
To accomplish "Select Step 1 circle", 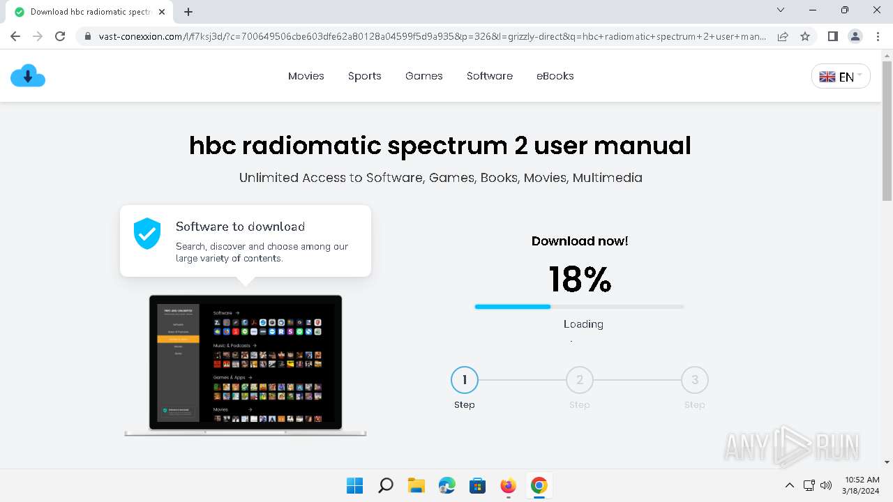I will pyautogui.click(x=465, y=380).
